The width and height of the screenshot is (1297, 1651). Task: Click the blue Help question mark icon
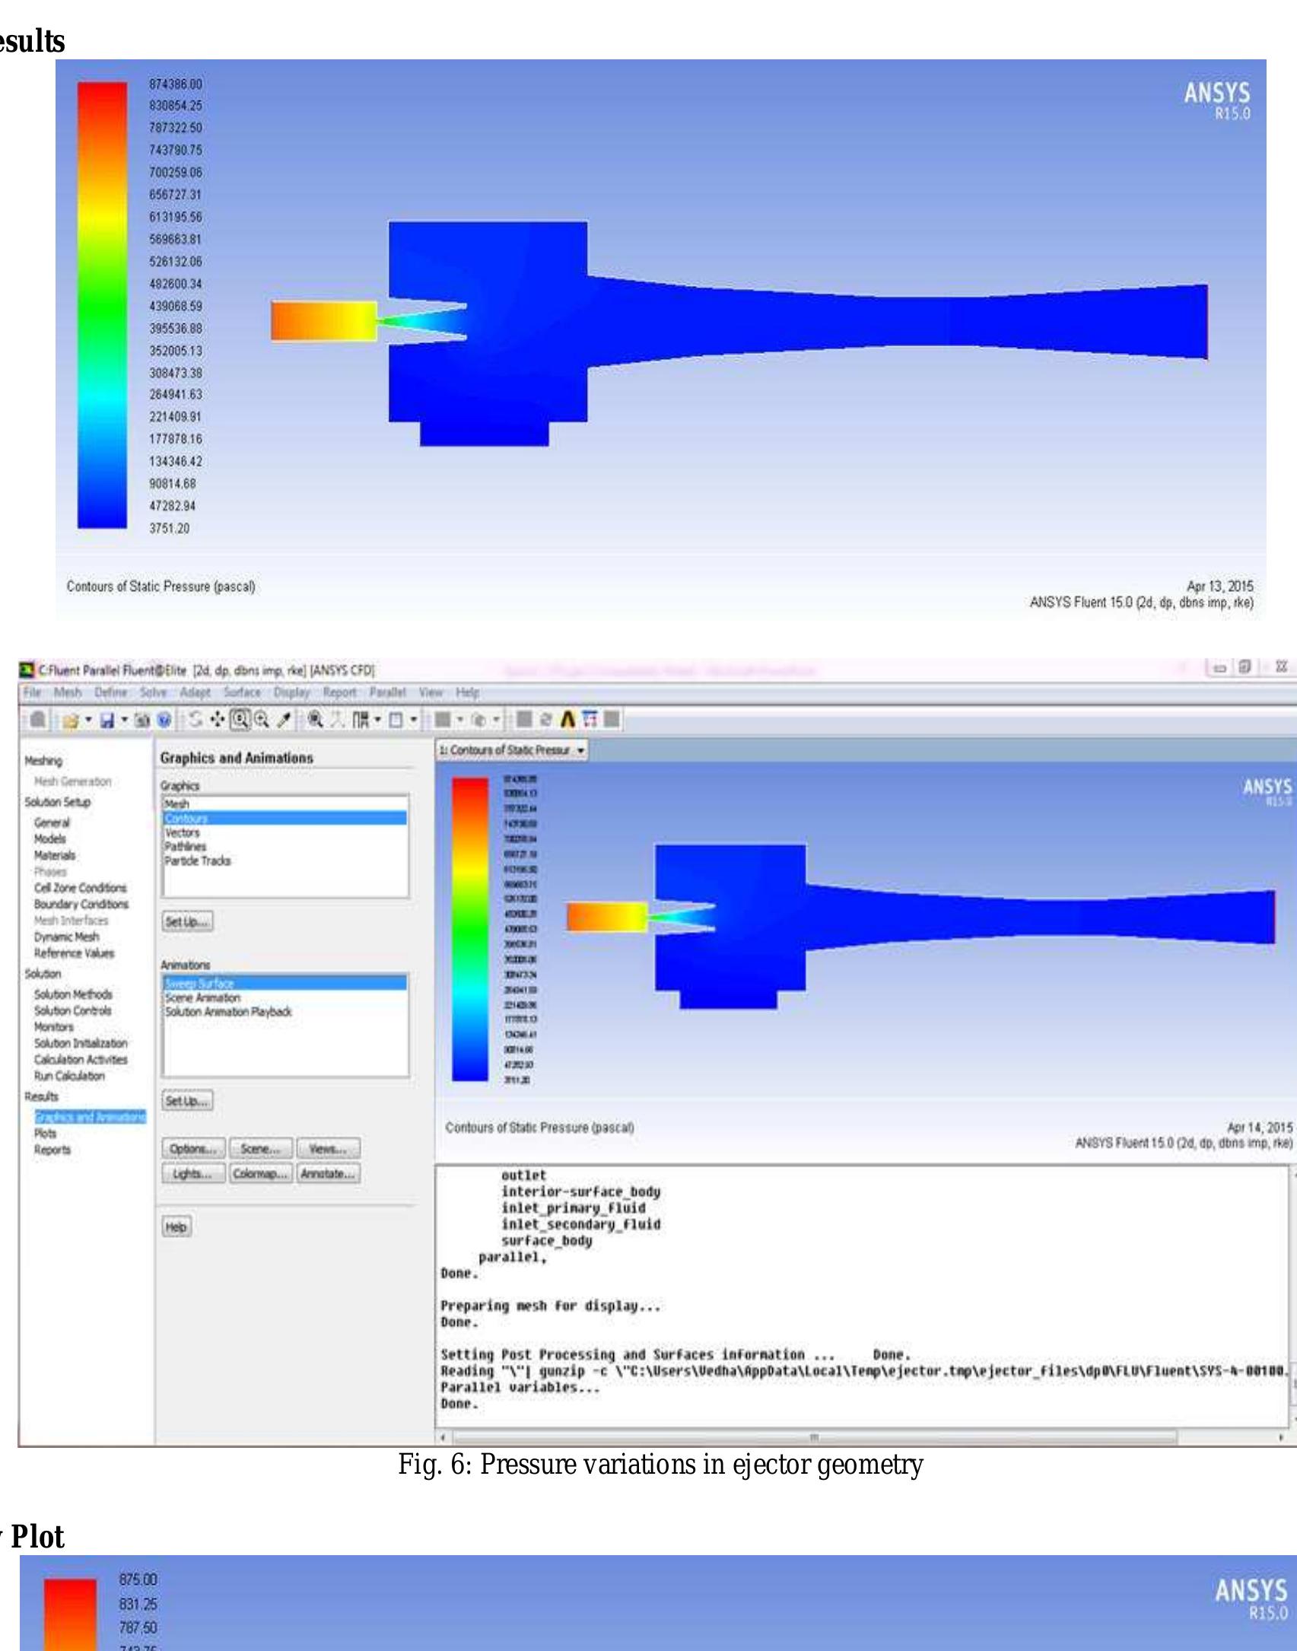(164, 720)
